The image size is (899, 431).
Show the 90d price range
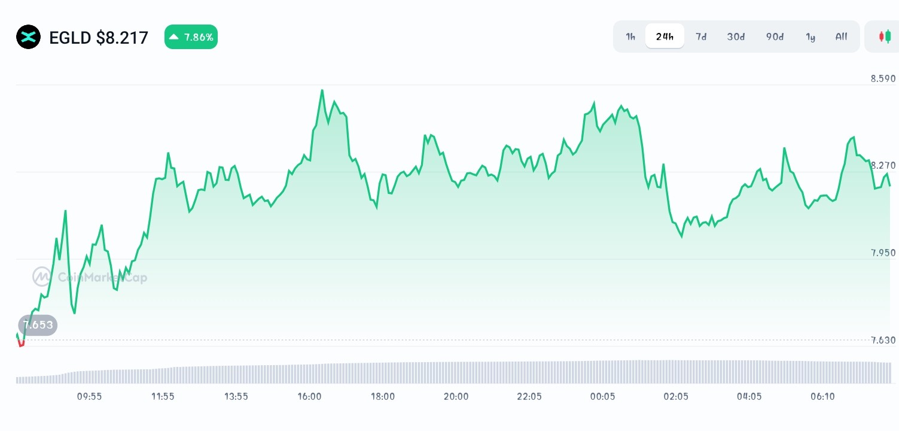click(775, 37)
